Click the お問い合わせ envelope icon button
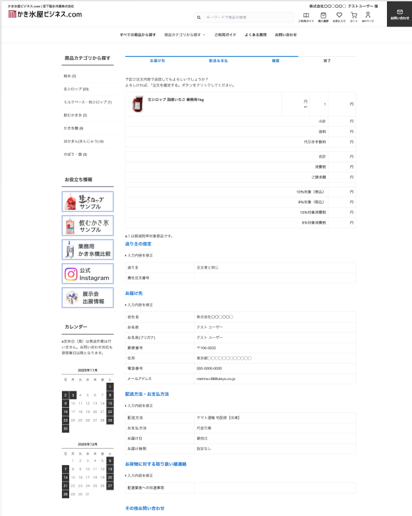The height and width of the screenshot is (516, 412). point(399,14)
